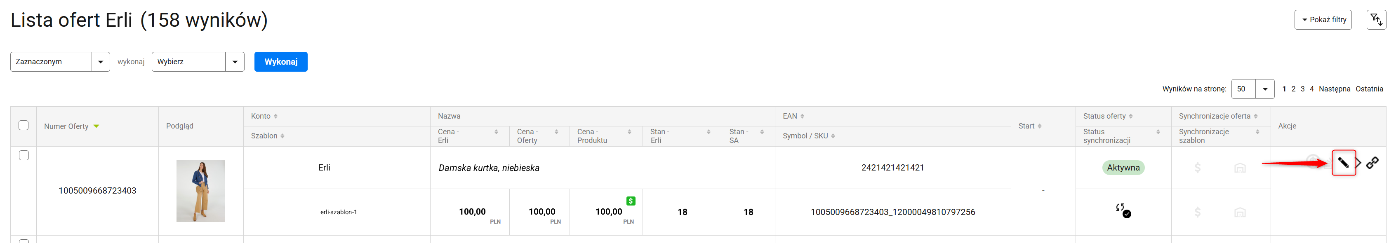The width and height of the screenshot is (1396, 243).
Task: Click the green dollar badge above Cena Produktu
Action: pyautogui.click(x=631, y=201)
